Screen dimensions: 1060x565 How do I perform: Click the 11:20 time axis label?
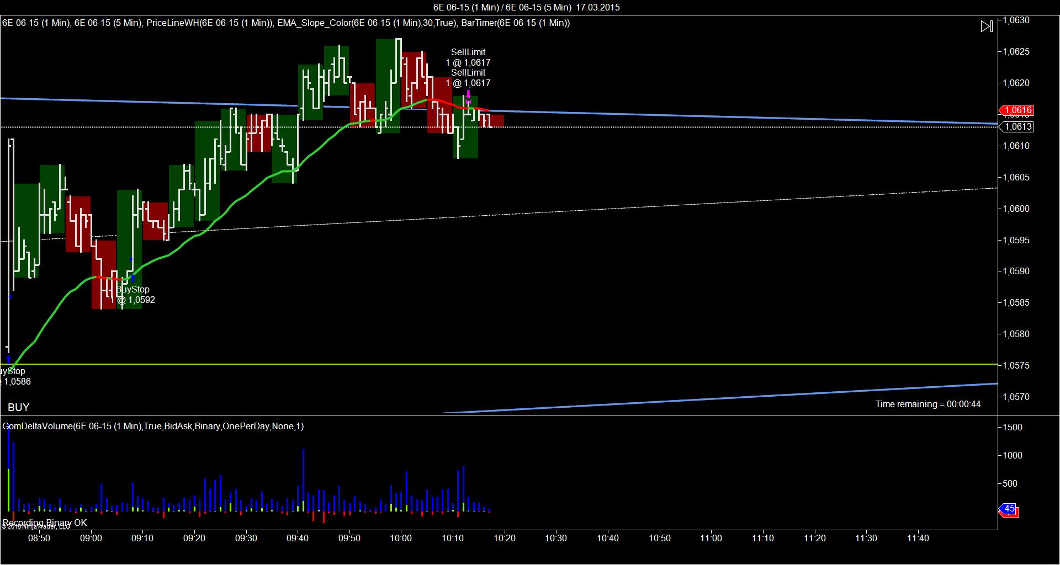pos(814,539)
